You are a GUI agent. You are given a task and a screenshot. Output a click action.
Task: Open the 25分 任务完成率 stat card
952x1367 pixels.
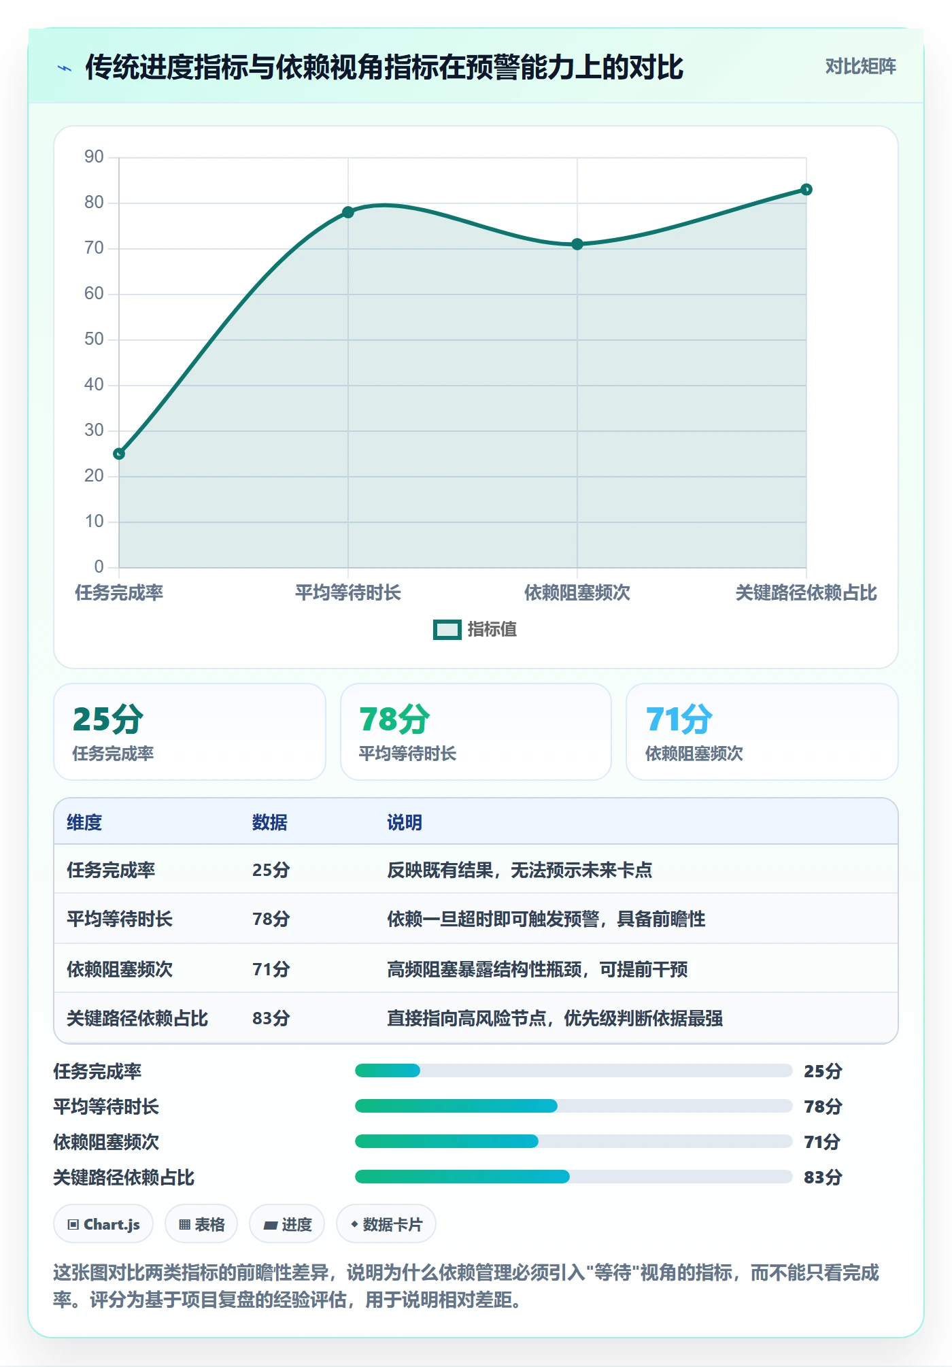pos(190,732)
